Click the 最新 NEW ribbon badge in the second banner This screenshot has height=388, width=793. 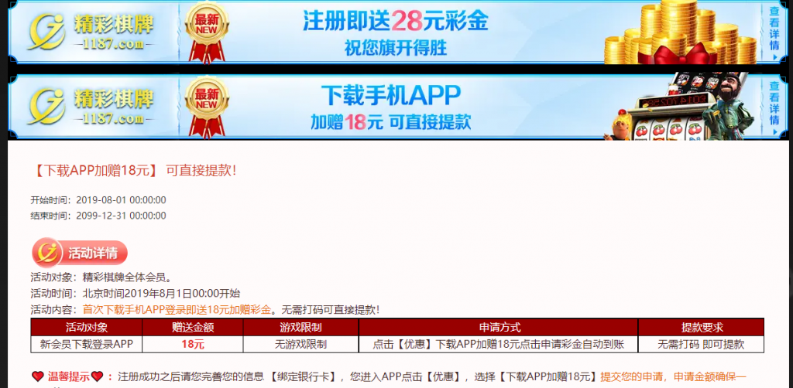pos(206,107)
